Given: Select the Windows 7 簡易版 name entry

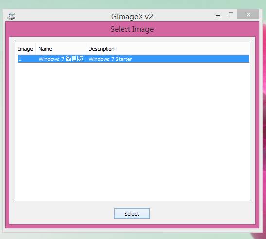Looking at the screenshot, I should [61, 59].
